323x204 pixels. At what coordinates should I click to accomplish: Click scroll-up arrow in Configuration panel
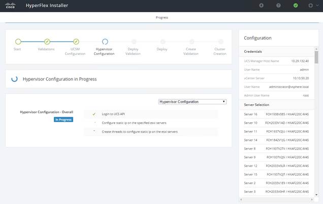(x=316, y=49)
